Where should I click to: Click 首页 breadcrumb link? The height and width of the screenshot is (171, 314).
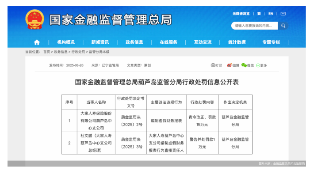tap(46, 52)
